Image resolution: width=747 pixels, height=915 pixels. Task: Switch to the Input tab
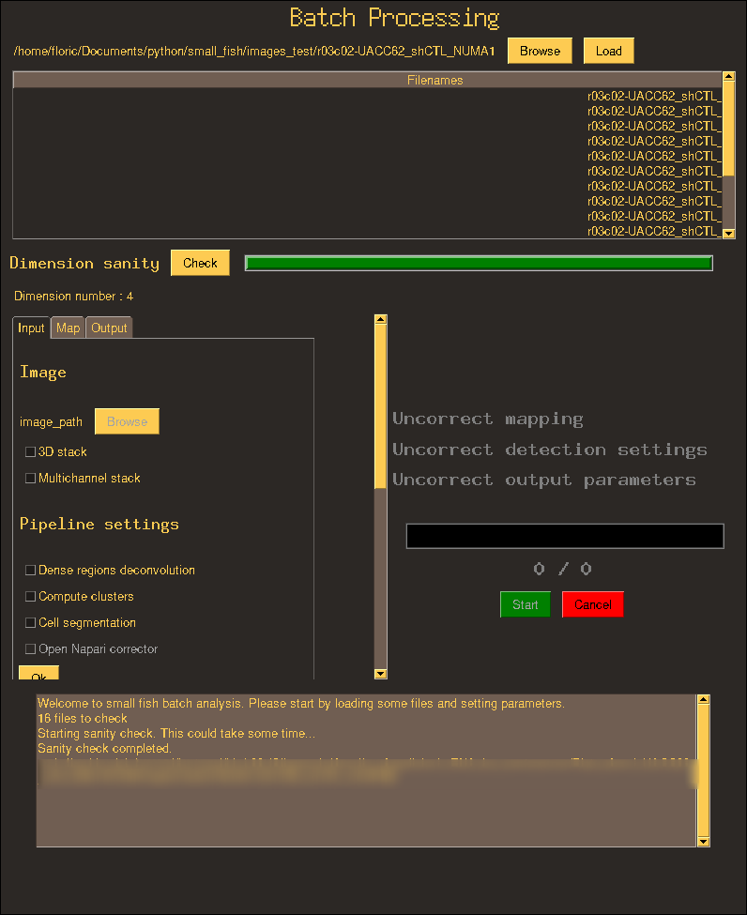click(x=31, y=328)
